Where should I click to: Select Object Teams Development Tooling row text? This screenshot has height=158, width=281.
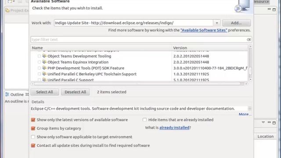coord(79,56)
